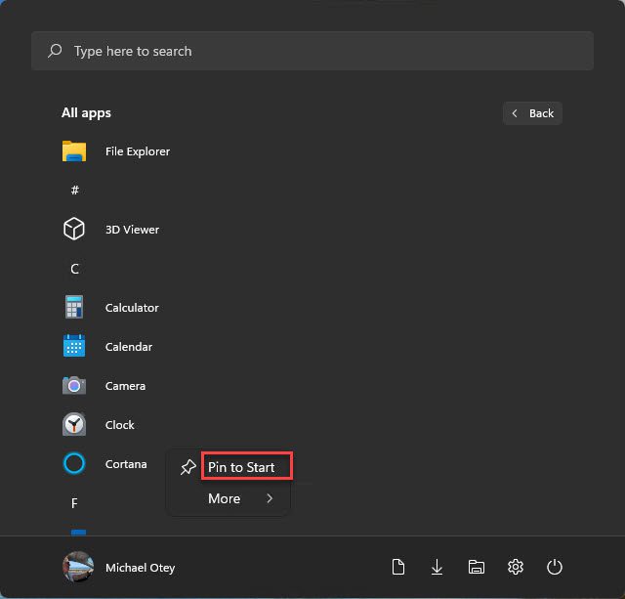Screen dimensions: 625x599
Task: Open the Documents folder icon in the footer
Action: [x=398, y=567]
